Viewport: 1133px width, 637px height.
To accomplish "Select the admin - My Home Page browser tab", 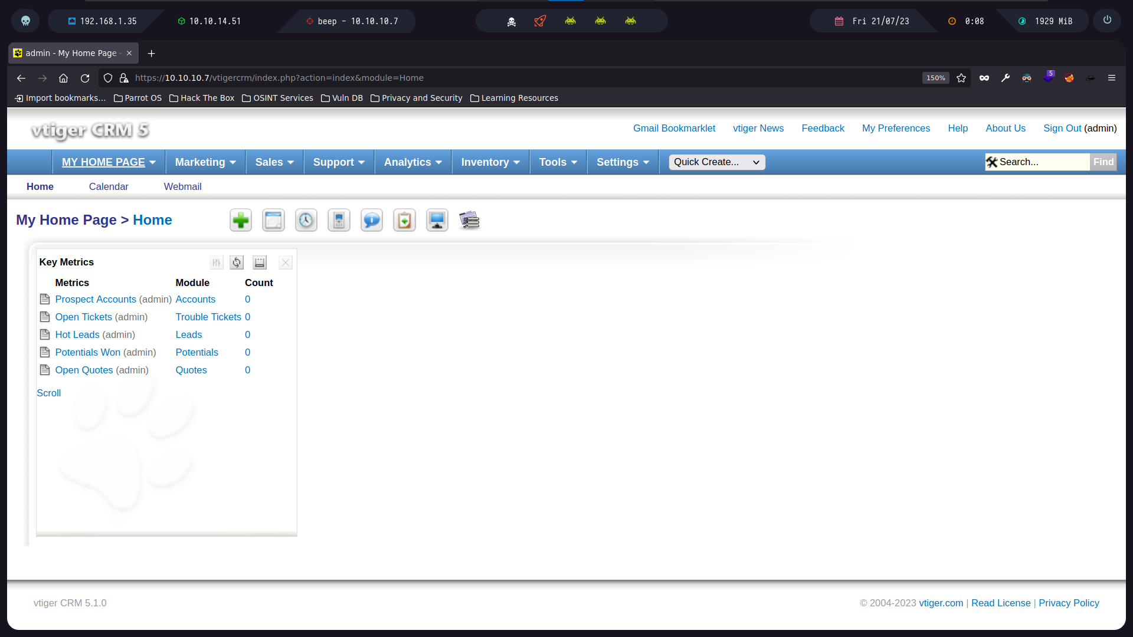I will 73,53.
